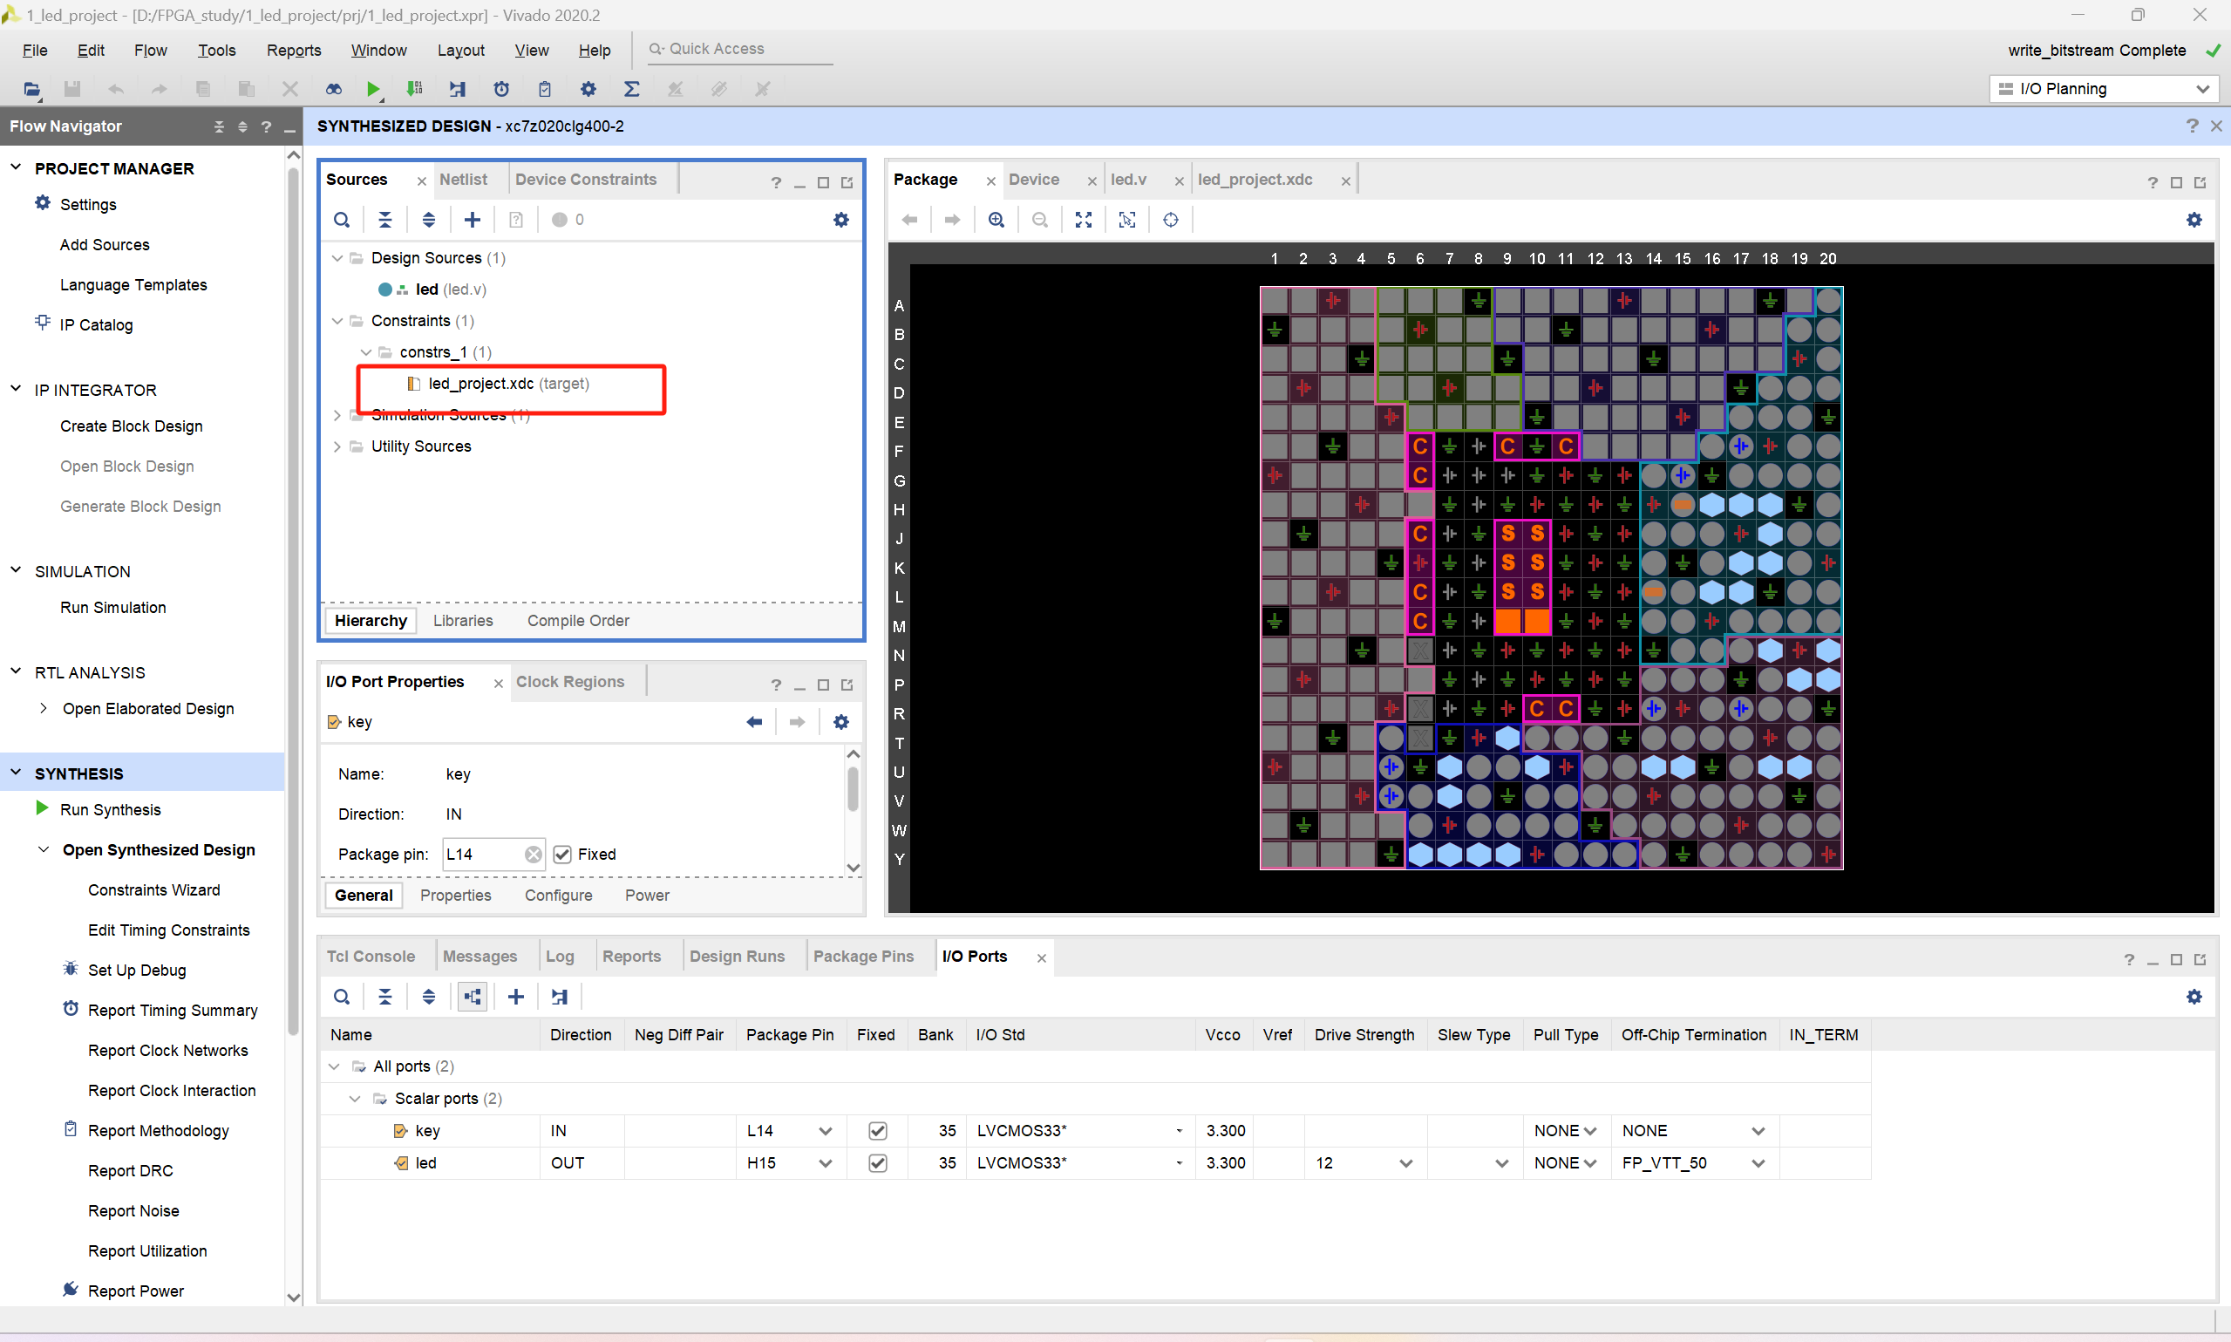Screen dimensions: 2231x1342
Task: Zoom in on the Package view
Action: [996, 220]
